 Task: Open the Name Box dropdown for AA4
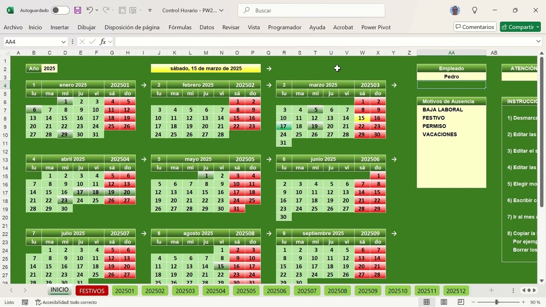[64, 41]
